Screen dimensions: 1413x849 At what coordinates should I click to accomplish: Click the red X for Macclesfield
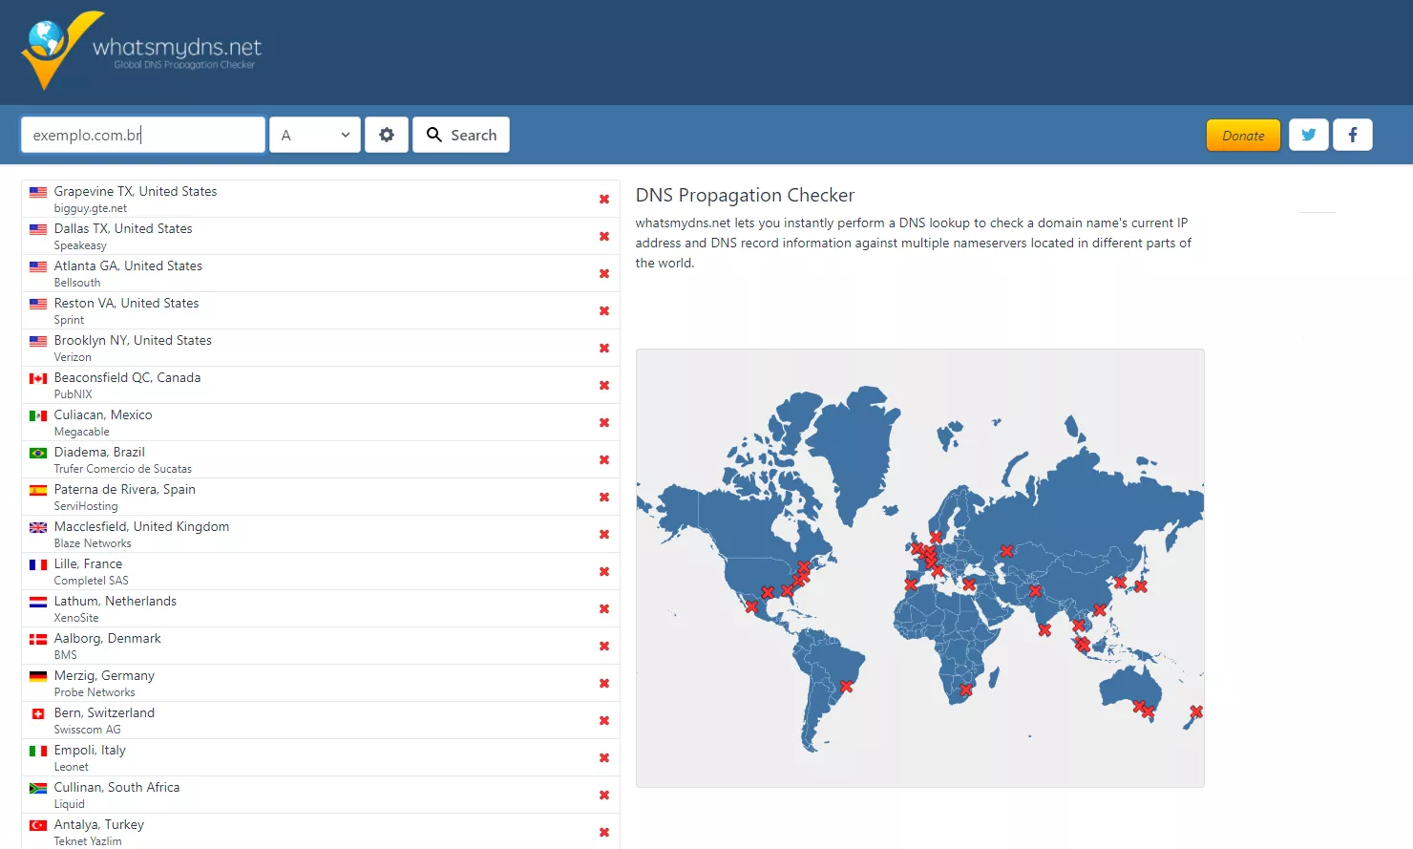604,534
